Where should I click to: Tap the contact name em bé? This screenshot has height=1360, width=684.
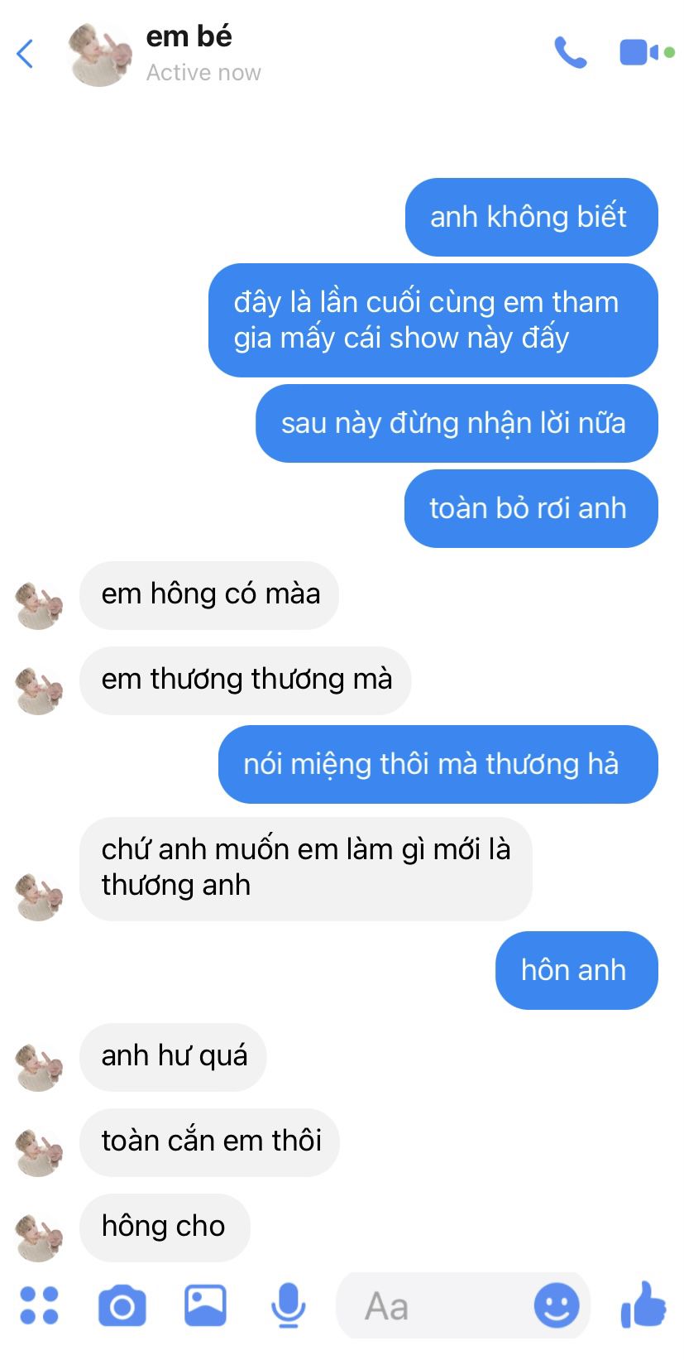tap(189, 36)
